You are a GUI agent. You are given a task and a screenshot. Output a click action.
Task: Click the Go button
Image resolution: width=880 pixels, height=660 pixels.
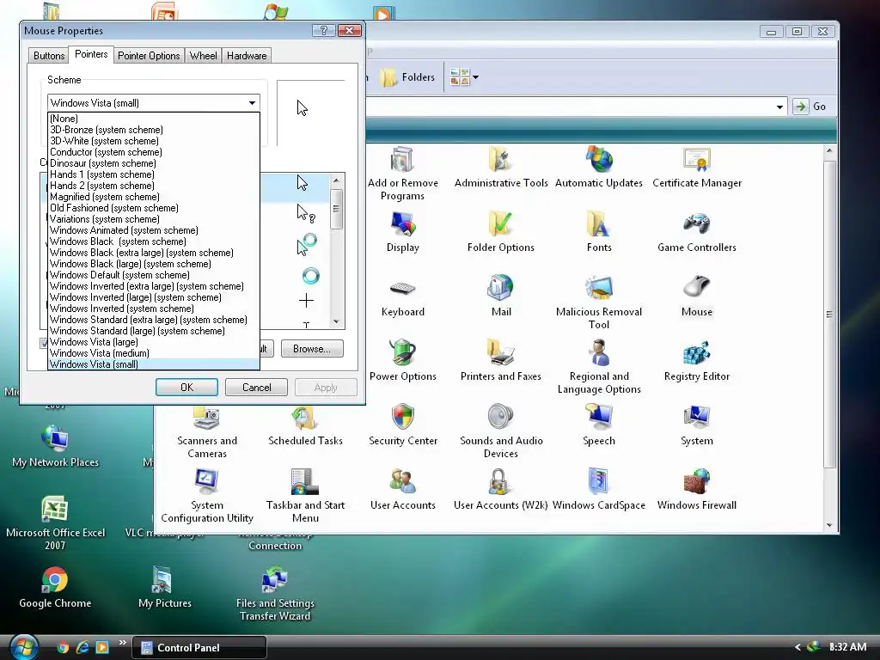(x=810, y=106)
